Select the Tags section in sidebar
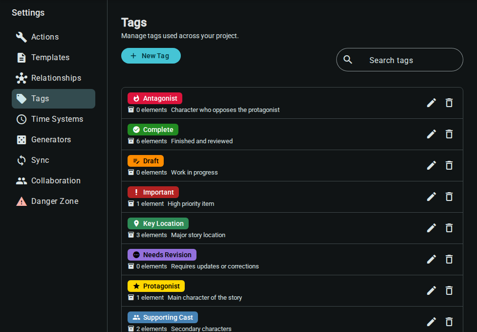Viewport: 477px width, 332px height. [x=53, y=99]
